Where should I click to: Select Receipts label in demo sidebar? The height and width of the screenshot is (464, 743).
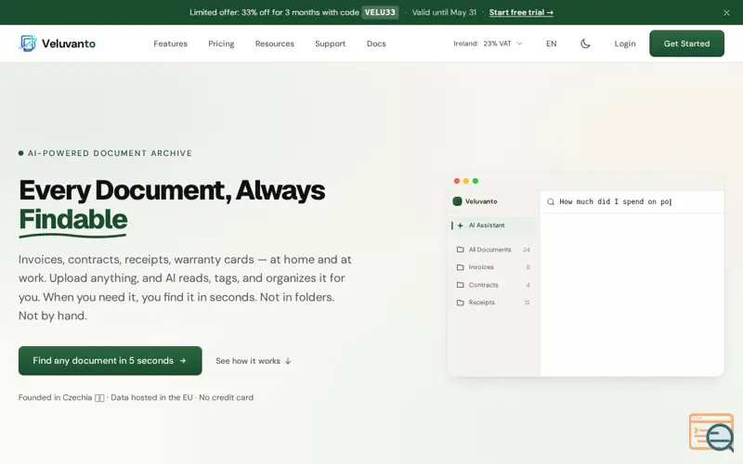pyautogui.click(x=481, y=303)
